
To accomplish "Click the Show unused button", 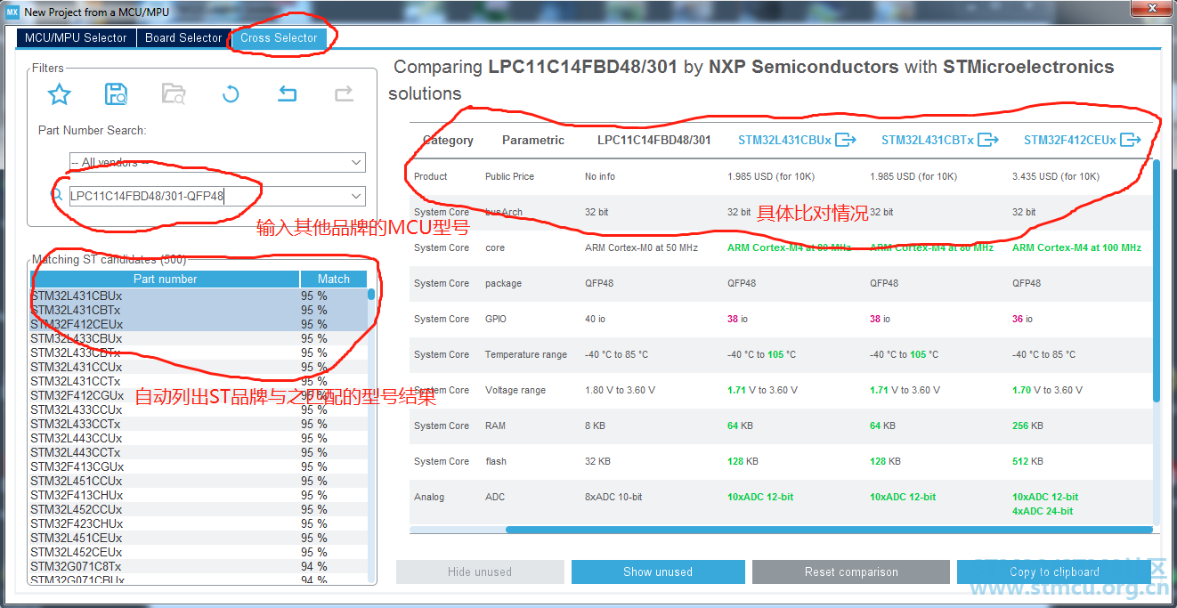I will click(658, 572).
